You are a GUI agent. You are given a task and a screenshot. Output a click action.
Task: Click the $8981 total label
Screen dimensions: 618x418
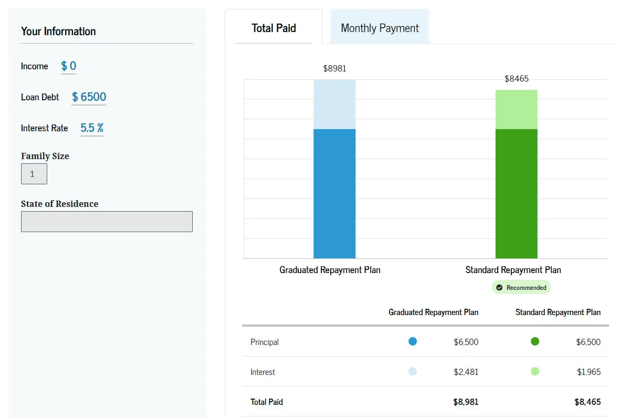334,68
